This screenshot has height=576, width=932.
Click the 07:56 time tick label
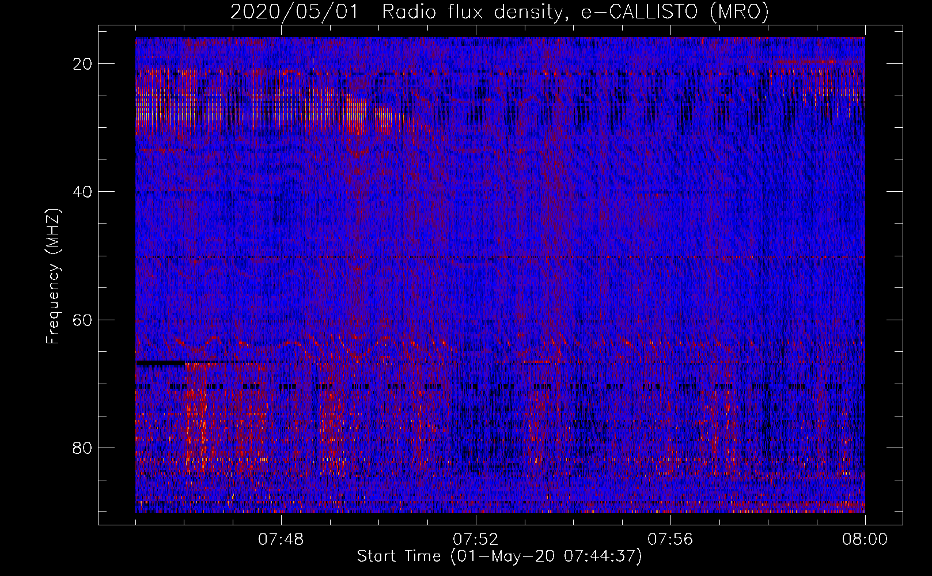point(670,540)
